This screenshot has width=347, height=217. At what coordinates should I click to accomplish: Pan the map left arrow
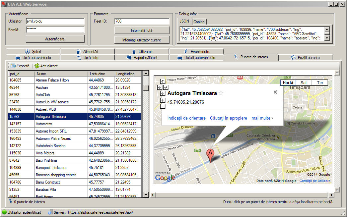pos(160,87)
